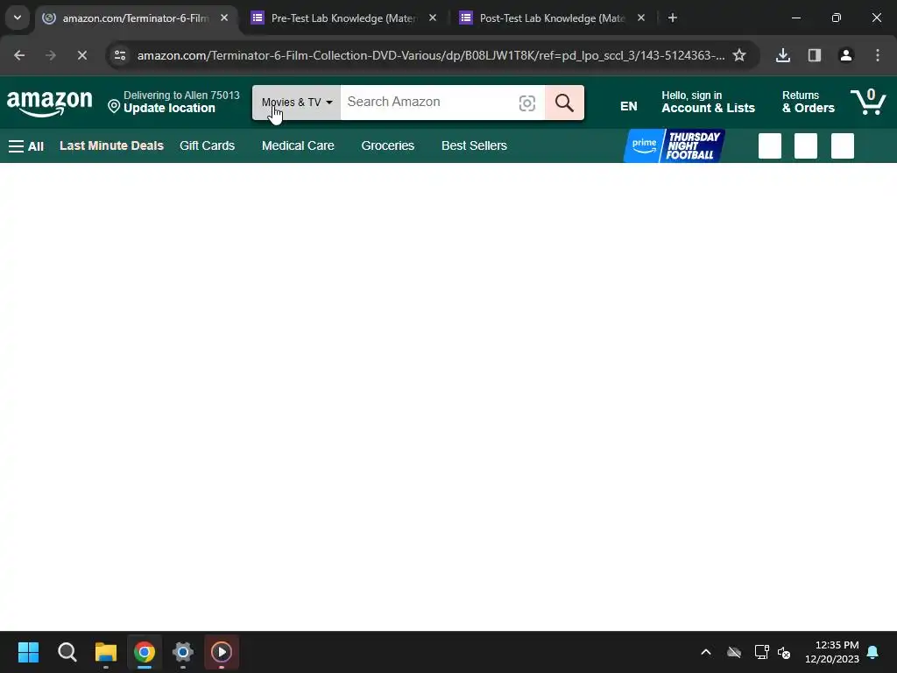Viewport: 897px width, 673px height.
Task: Open Last Minute Deals
Action: coord(111,146)
